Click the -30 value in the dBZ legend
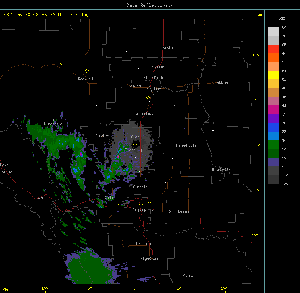 tap(285, 184)
